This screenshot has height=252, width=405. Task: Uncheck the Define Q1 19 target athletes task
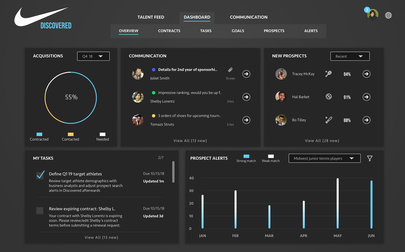pyautogui.click(x=40, y=175)
